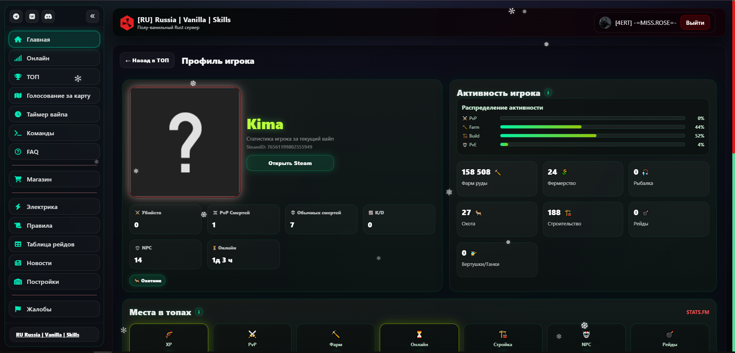Go to Голосование за карту
735x353 pixels.
point(54,96)
